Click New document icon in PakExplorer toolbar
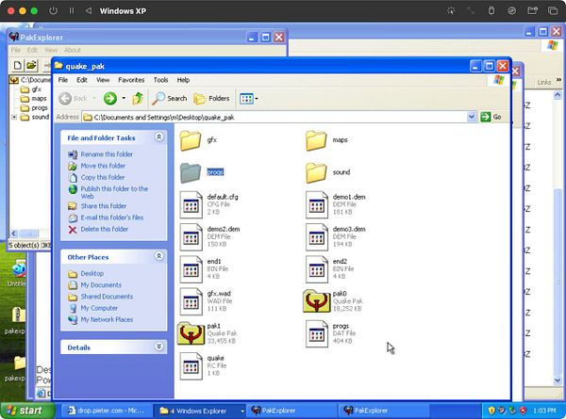Image resolution: width=566 pixels, height=419 pixels. click(x=17, y=65)
